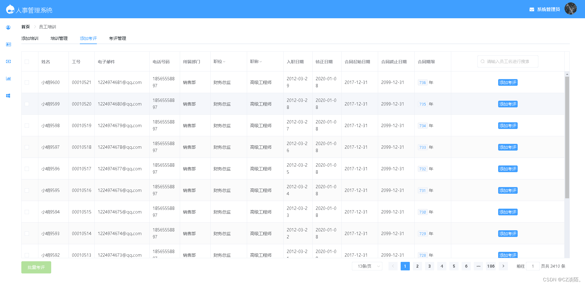Open the mail envelope icon in header

pos(532,9)
